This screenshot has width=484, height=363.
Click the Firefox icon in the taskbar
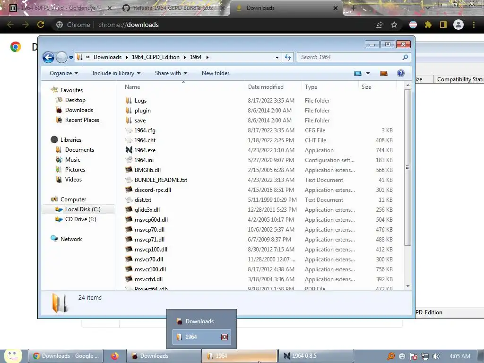point(115,356)
